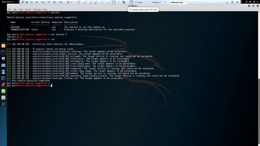Open the green chat icon in dock
This screenshot has height=146, width=260.
(3, 91)
